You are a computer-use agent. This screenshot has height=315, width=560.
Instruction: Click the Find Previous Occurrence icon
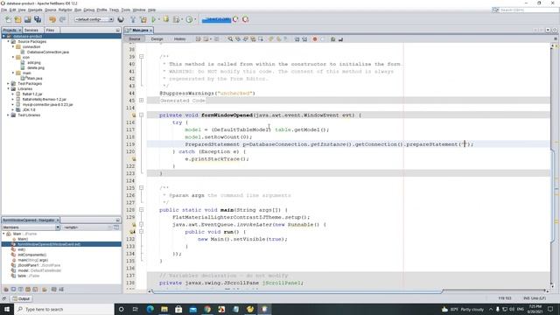point(238,38)
